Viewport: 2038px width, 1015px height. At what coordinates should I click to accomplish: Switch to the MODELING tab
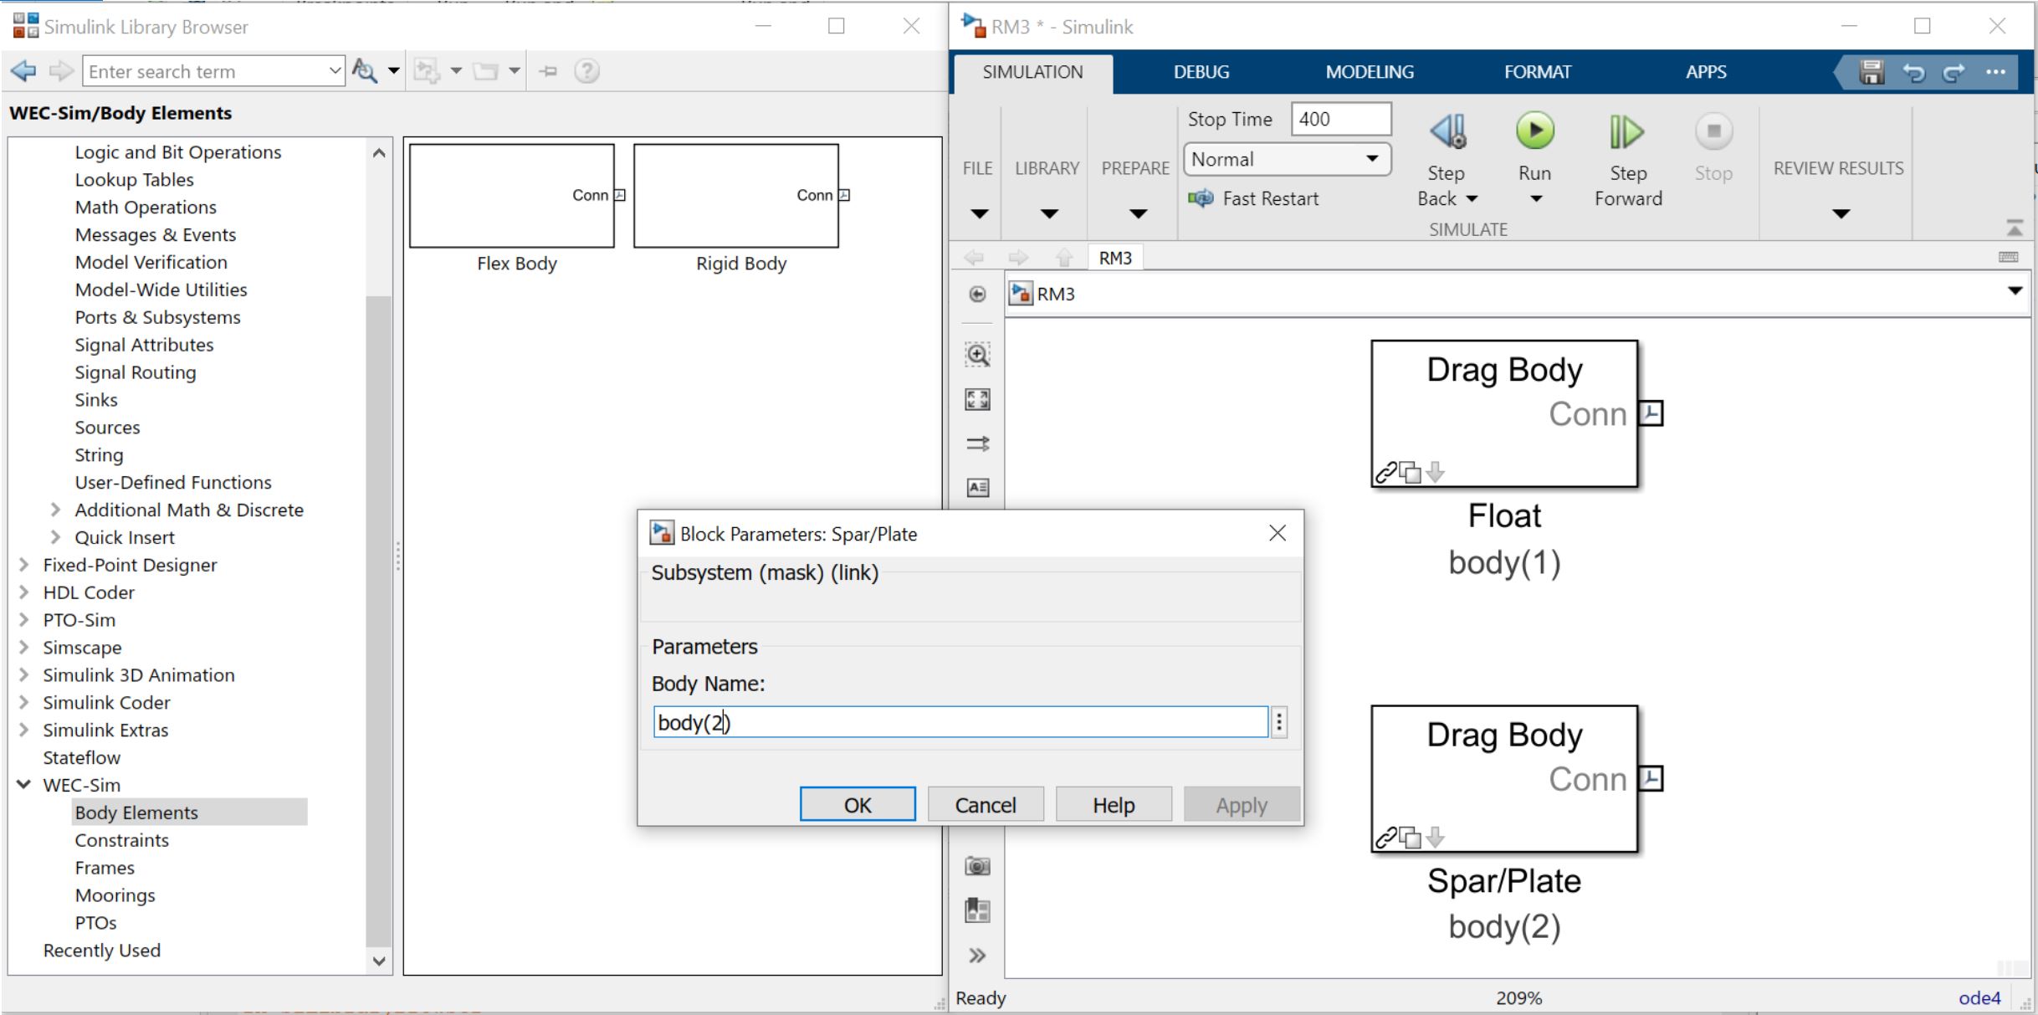point(1370,73)
